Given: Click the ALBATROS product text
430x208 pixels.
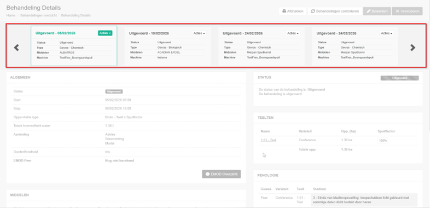Looking at the screenshot, I should click(67, 53).
